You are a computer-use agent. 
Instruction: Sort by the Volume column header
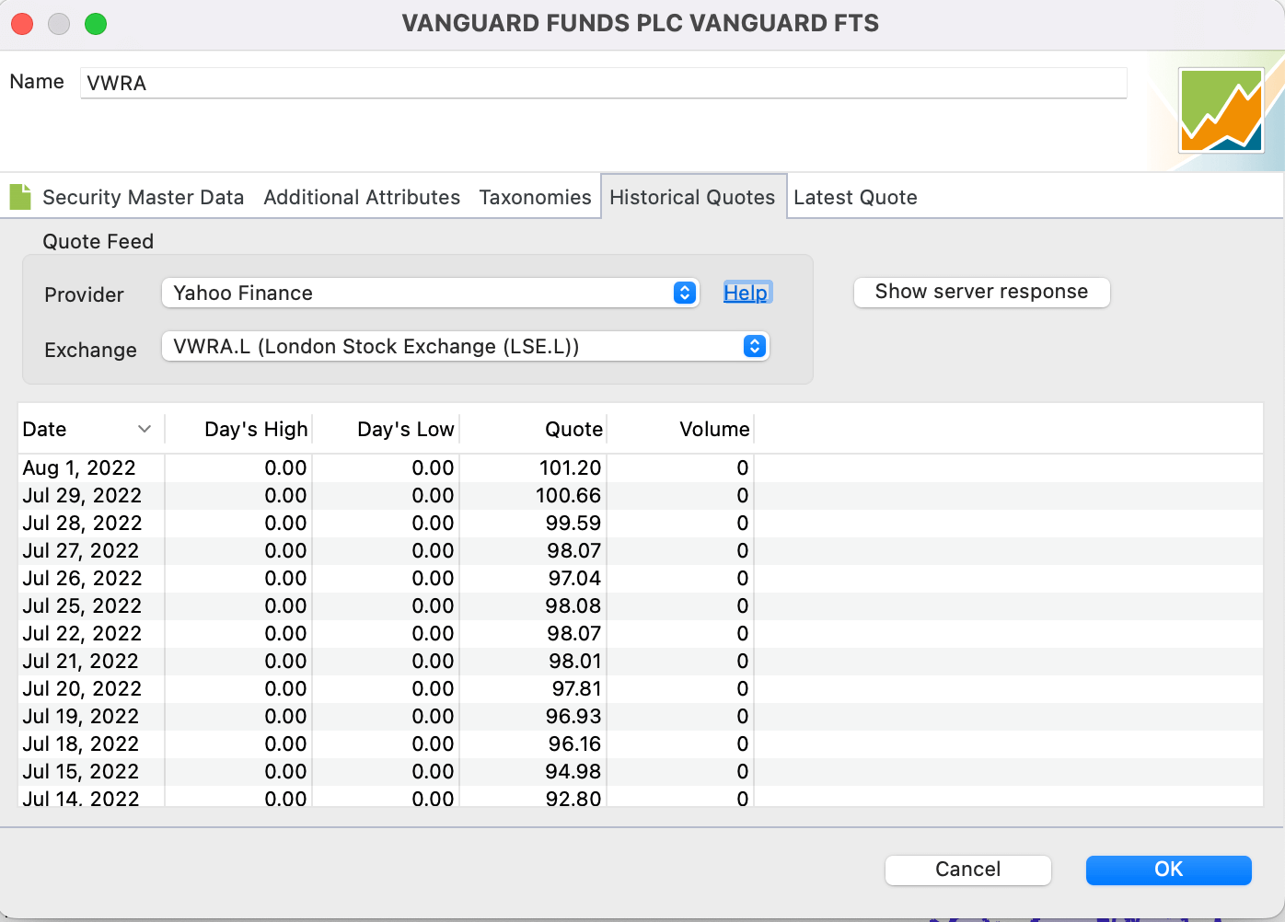tap(714, 429)
